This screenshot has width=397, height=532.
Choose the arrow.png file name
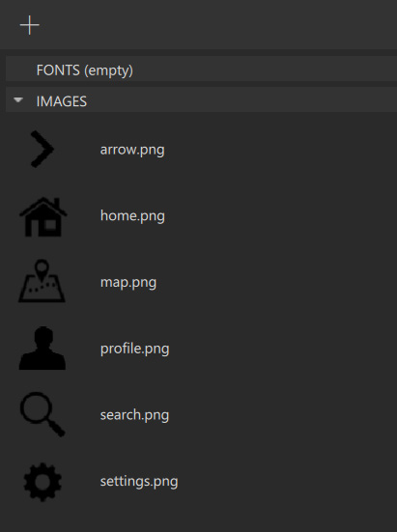[132, 150]
